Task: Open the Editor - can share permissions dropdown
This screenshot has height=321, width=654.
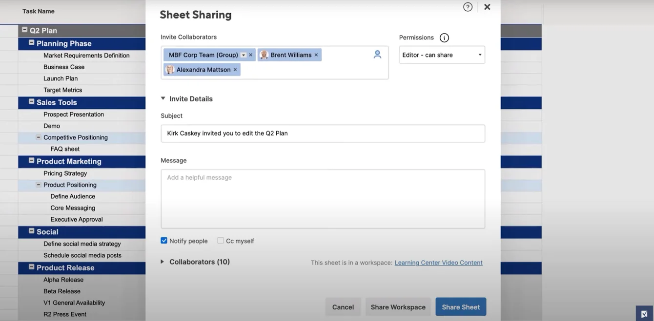Action: point(442,55)
